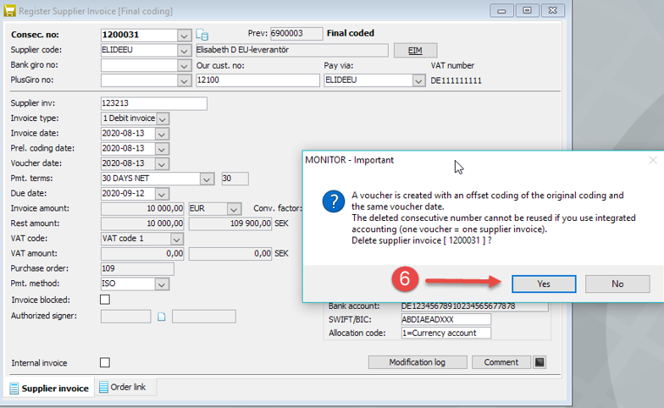The image size is (664, 408).
Task: Open the PlusGiro no dropdown
Action: pyautogui.click(x=184, y=81)
